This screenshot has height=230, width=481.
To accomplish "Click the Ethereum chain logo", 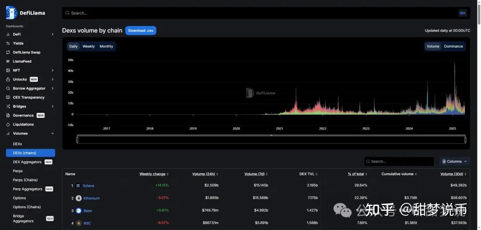I will point(78,198).
